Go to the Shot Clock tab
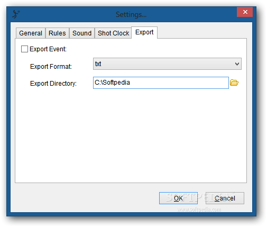This screenshot has height=227, width=267. pyautogui.click(x=113, y=33)
